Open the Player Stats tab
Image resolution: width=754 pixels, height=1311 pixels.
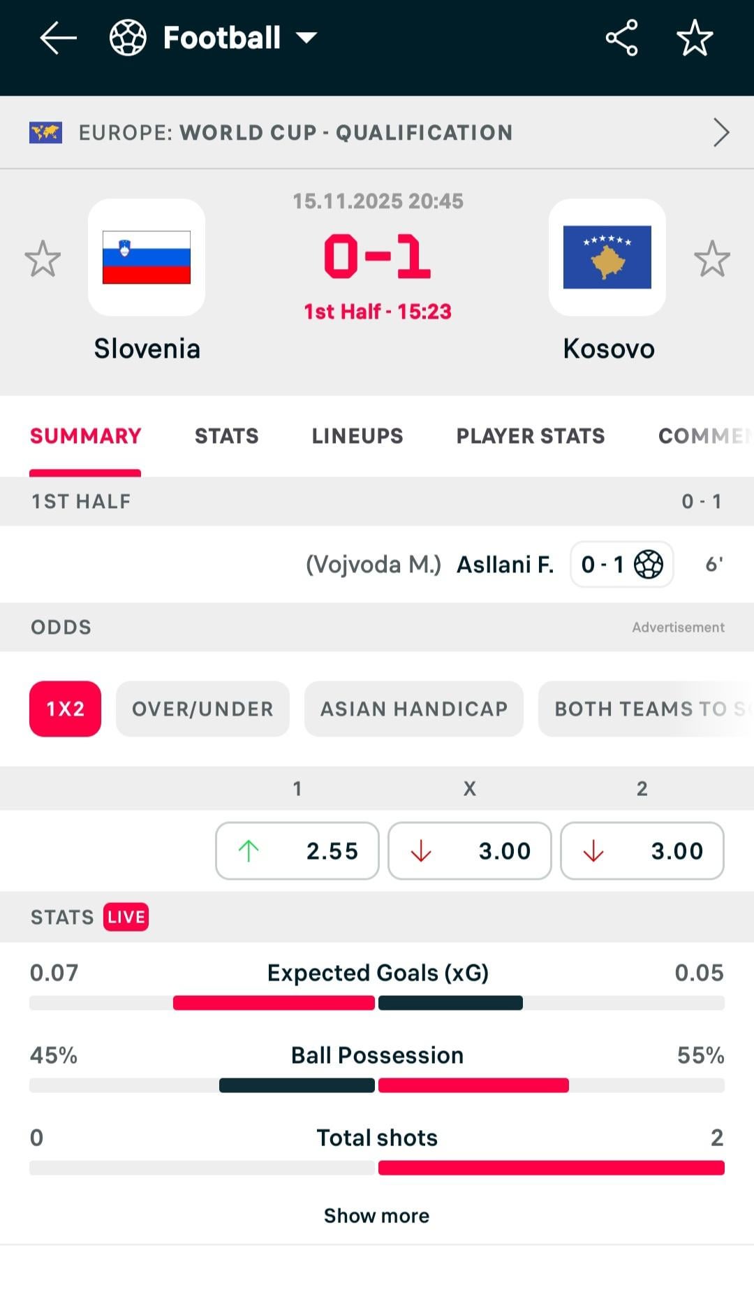coord(530,436)
